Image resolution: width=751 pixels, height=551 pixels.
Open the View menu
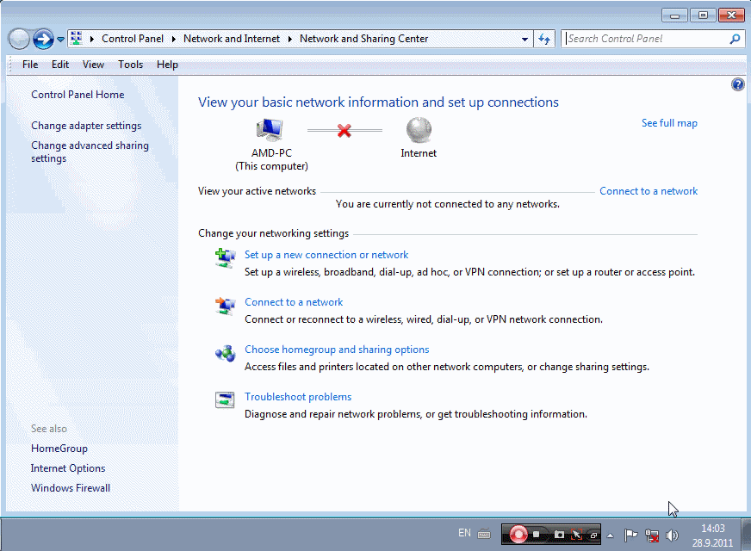tap(93, 65)
